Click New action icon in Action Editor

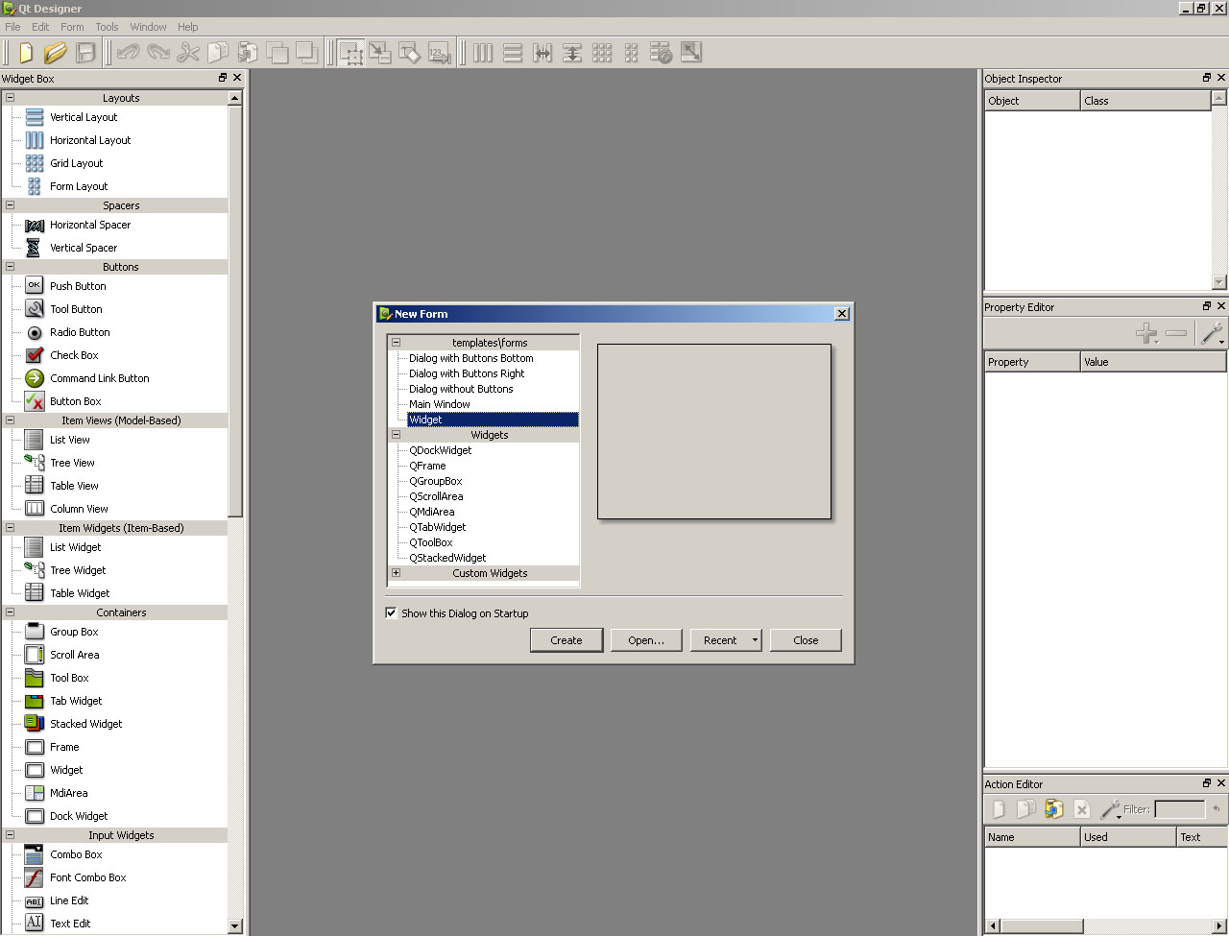tap(999, 809)
